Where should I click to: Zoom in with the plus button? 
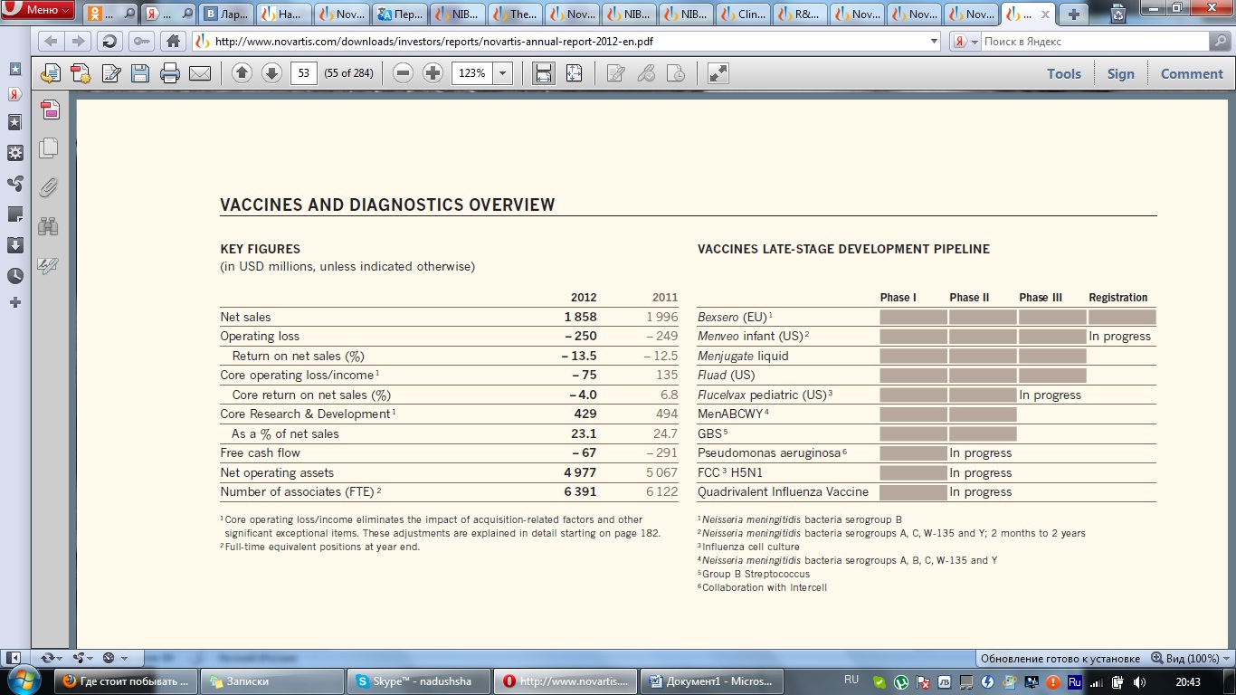click(x=433, y=73)
